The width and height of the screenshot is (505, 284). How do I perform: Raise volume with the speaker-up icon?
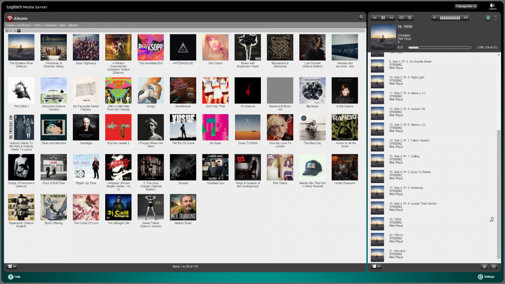(465, 18)
